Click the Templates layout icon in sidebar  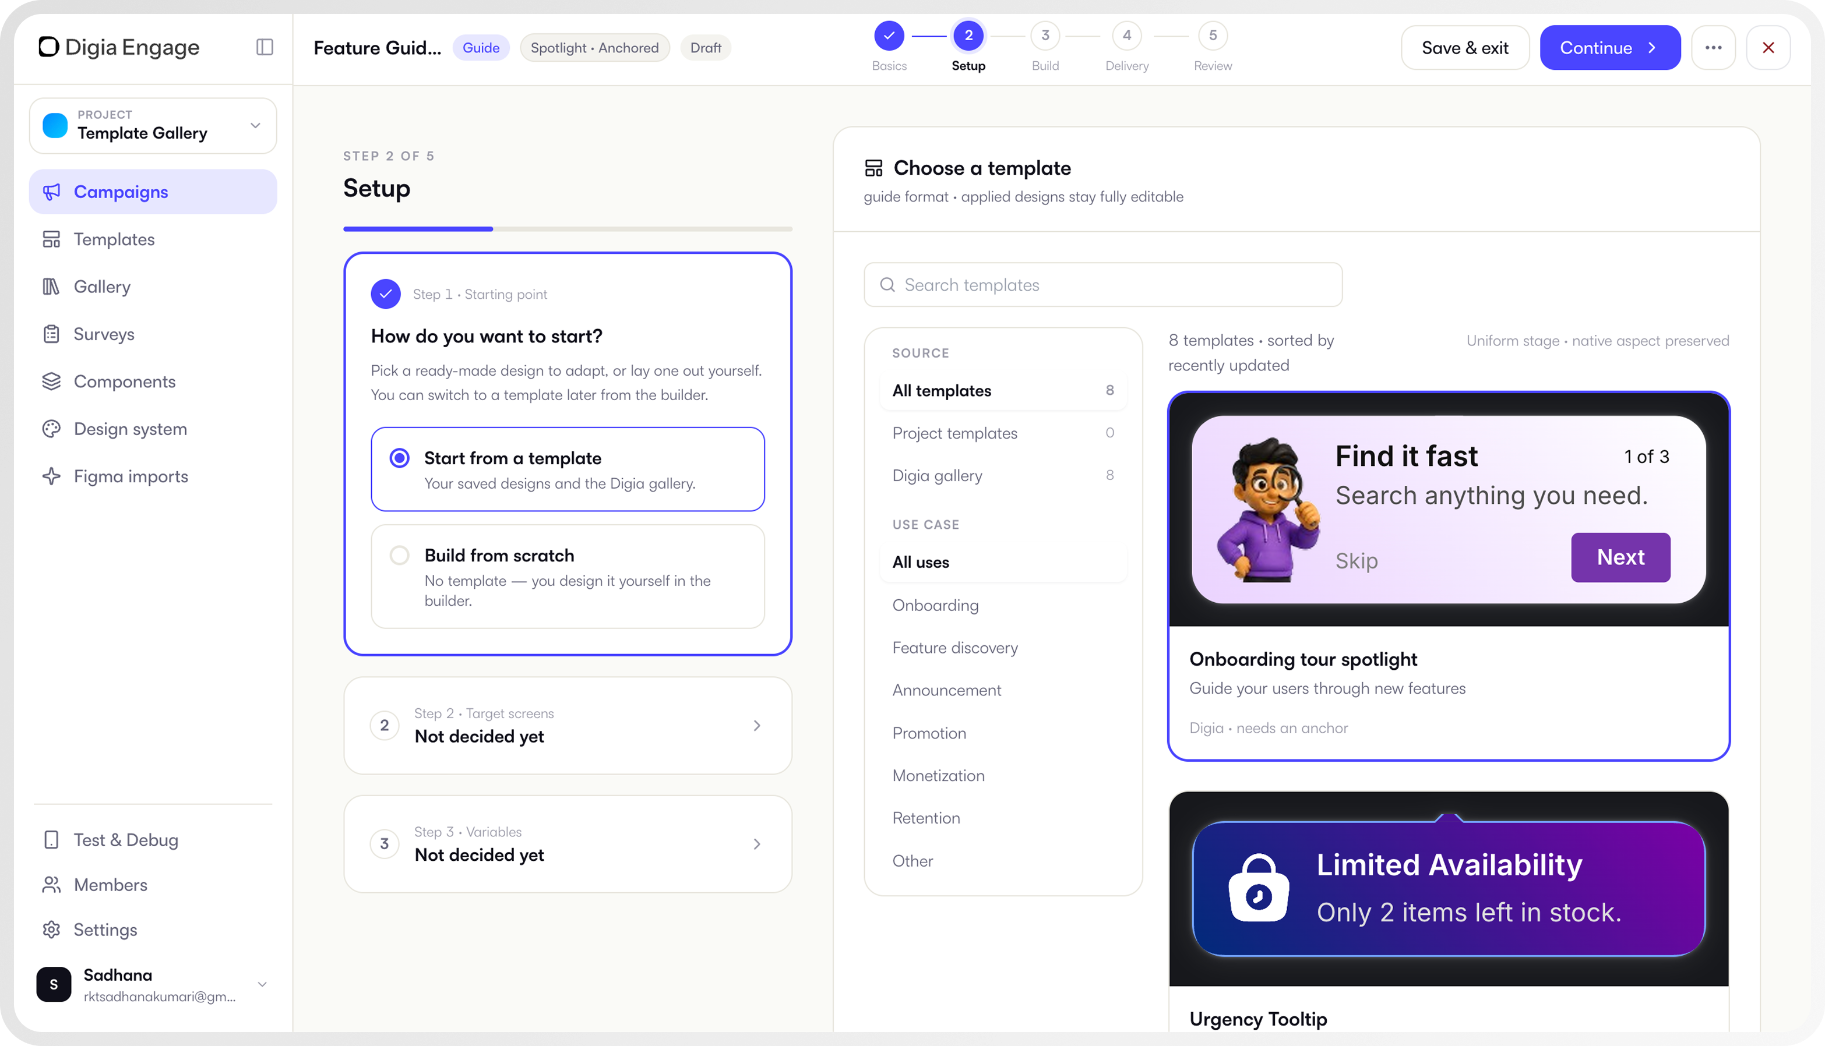coord(52,239)
